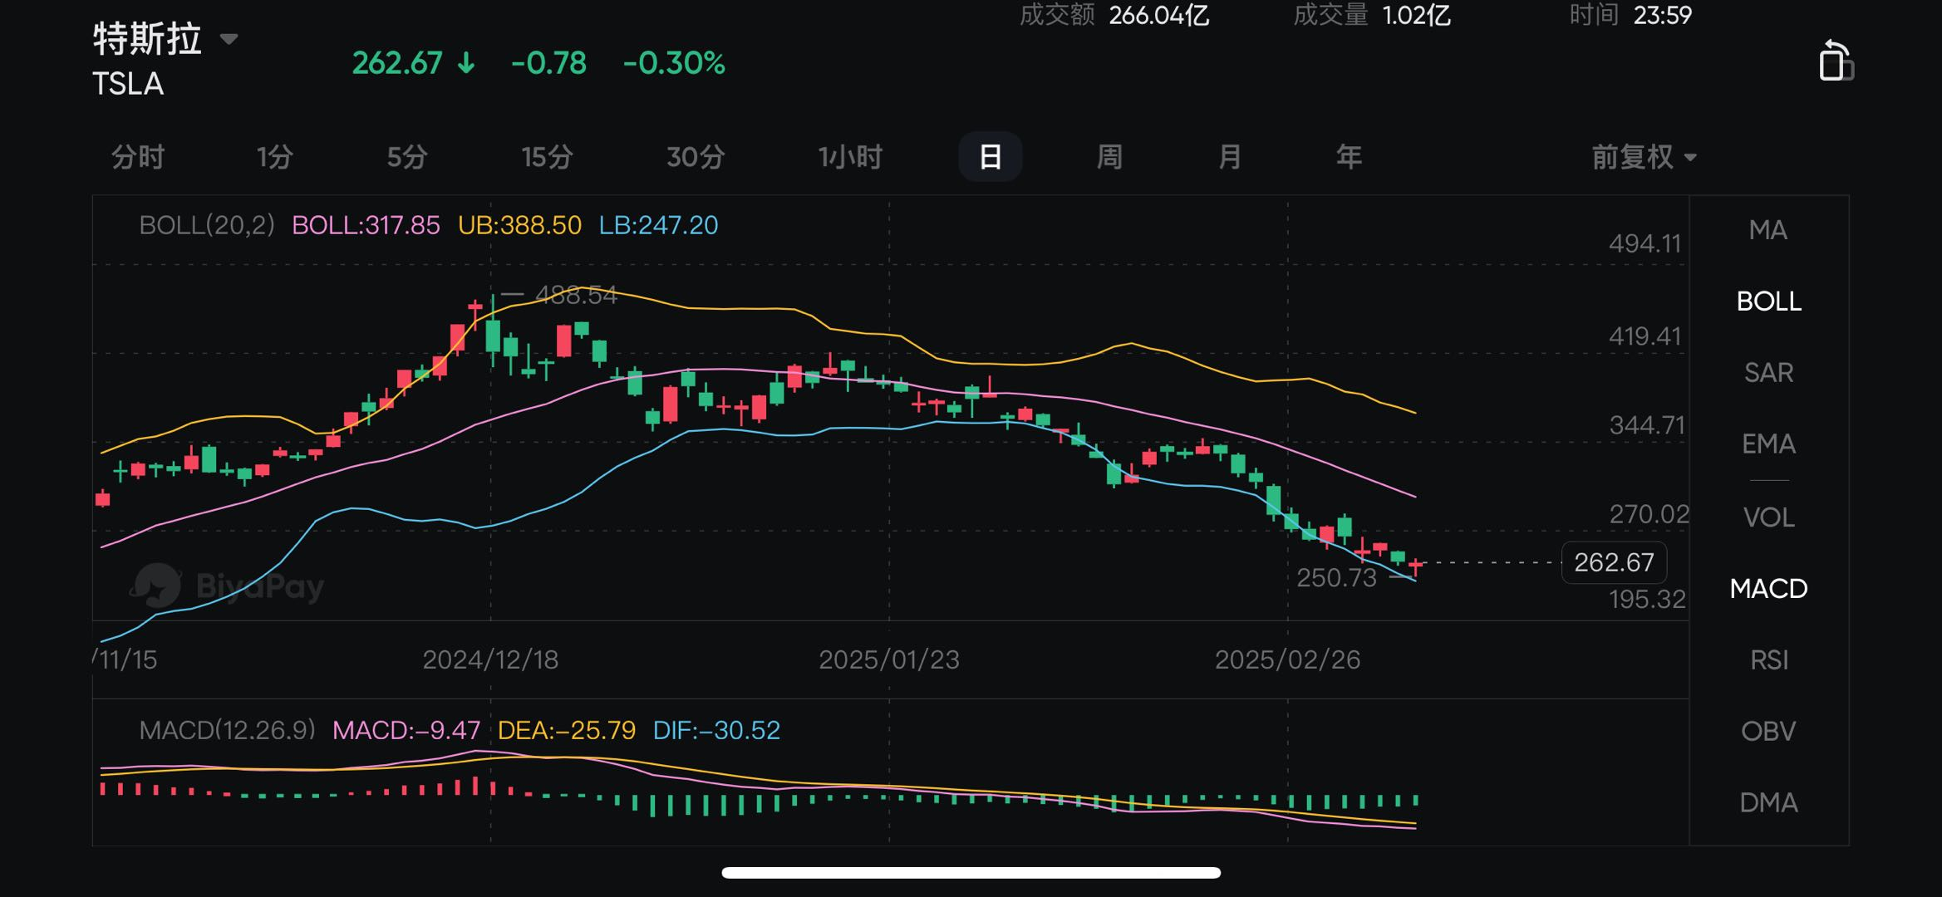
Task: Switch to 分时 intraday view
Action: [x=138, y=157]
